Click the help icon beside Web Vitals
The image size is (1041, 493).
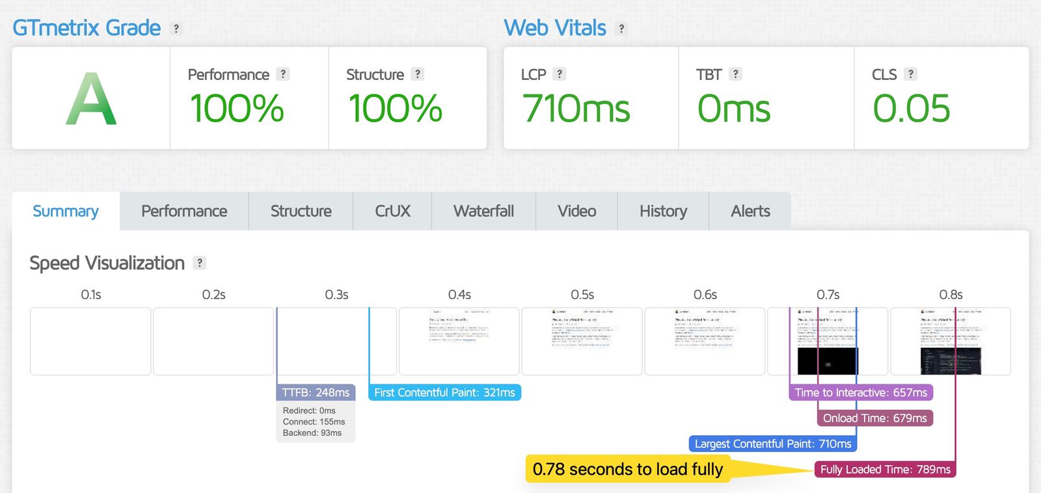621,29
